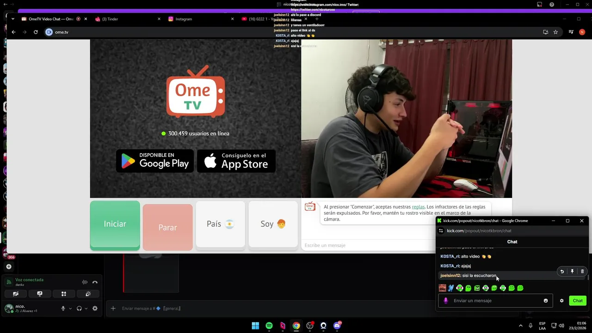Open a new Chrome tab

[317, 19]
